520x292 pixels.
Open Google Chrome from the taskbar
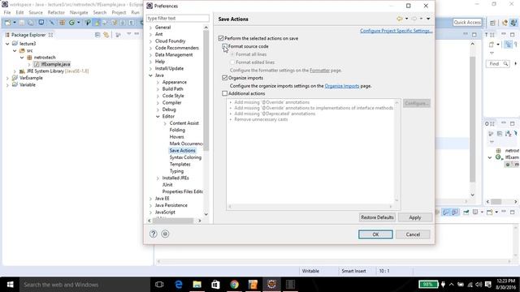coord(234,285)
